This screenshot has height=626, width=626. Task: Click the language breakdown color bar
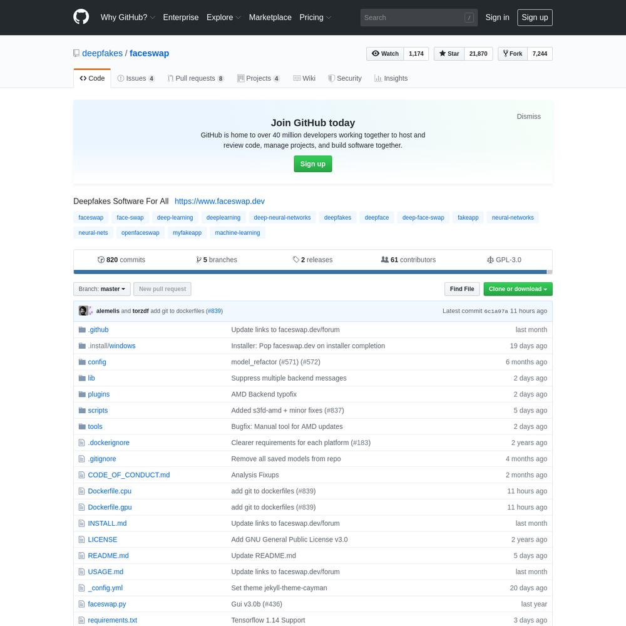(313, 272)
